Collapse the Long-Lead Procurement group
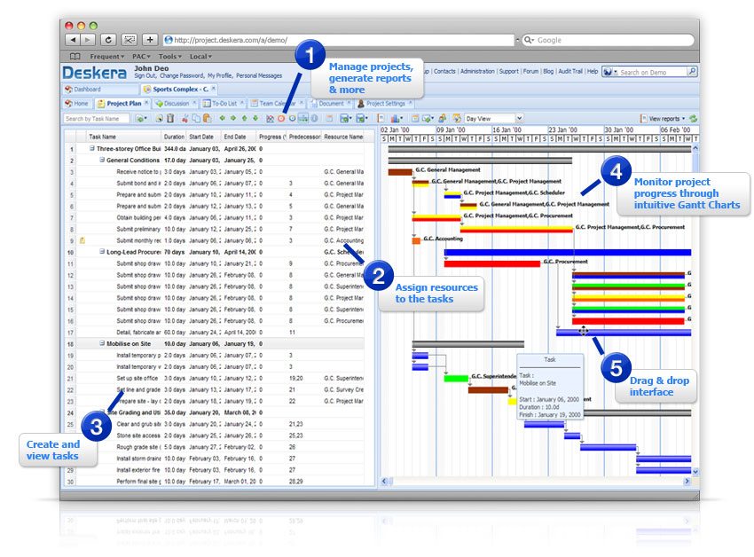Screen dimensions: 754x557 click(102, 252)
